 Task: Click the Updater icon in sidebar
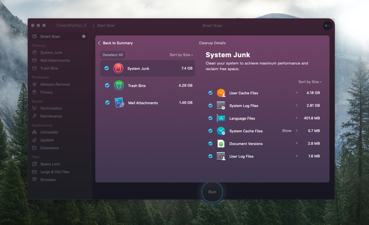tap(34, 140)
